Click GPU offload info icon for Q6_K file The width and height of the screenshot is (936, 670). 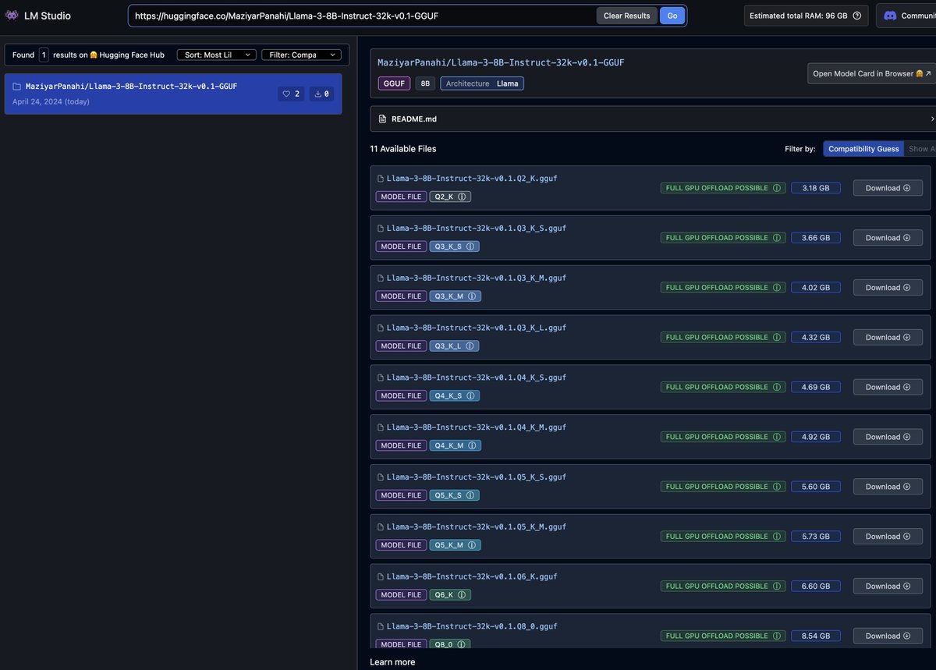776,587
